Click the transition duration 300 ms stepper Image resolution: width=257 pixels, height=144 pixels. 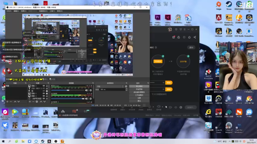coord(126,90)
